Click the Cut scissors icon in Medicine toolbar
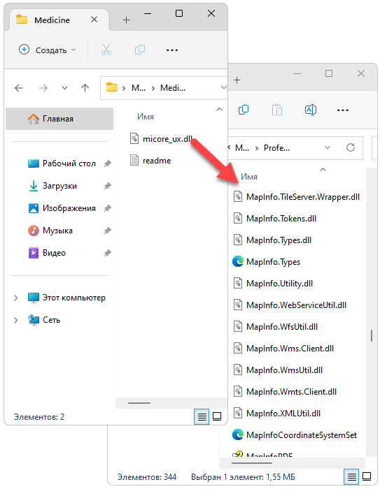The width and height of the screenshot is (380, 489). 106,50
